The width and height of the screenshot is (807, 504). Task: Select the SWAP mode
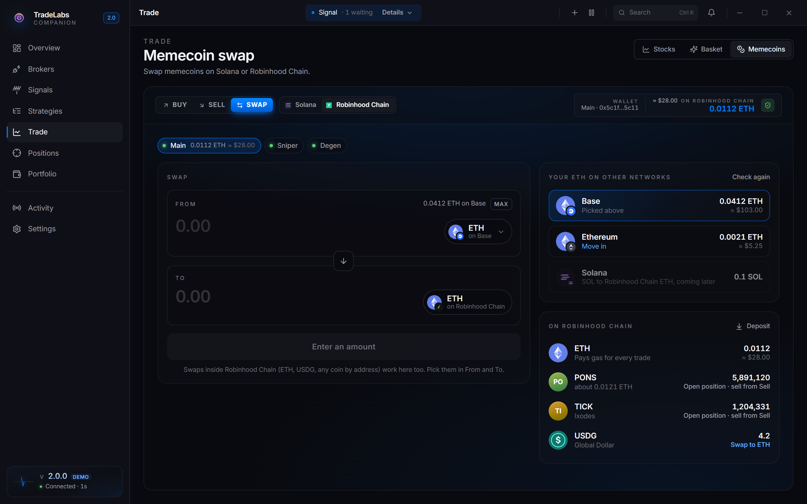click(252, 105)
